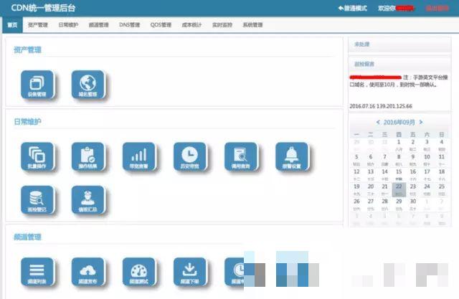Open the 实时监控 menu tab

click(222, 25)
